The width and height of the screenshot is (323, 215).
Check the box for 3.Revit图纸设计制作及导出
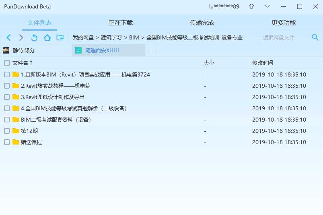[7, 97]
